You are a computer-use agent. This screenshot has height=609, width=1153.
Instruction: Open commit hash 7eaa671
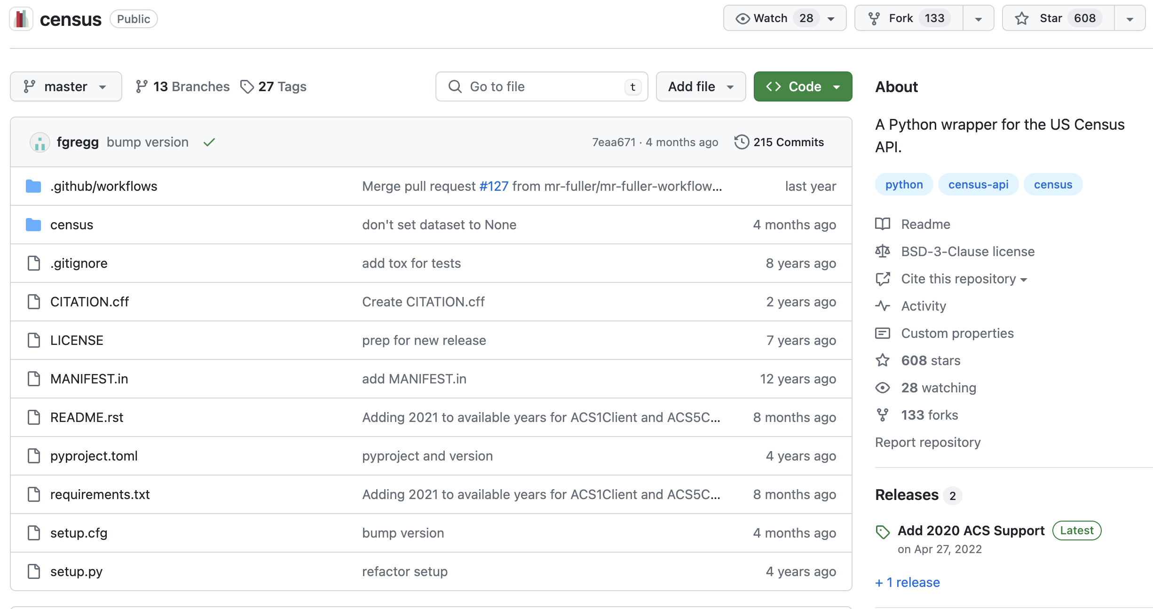pyautogui.click(x=613, y=142)
